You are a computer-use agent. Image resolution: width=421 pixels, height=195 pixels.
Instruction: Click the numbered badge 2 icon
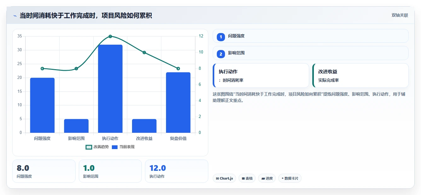click(221, 54)
